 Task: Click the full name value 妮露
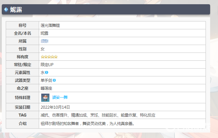45,33
